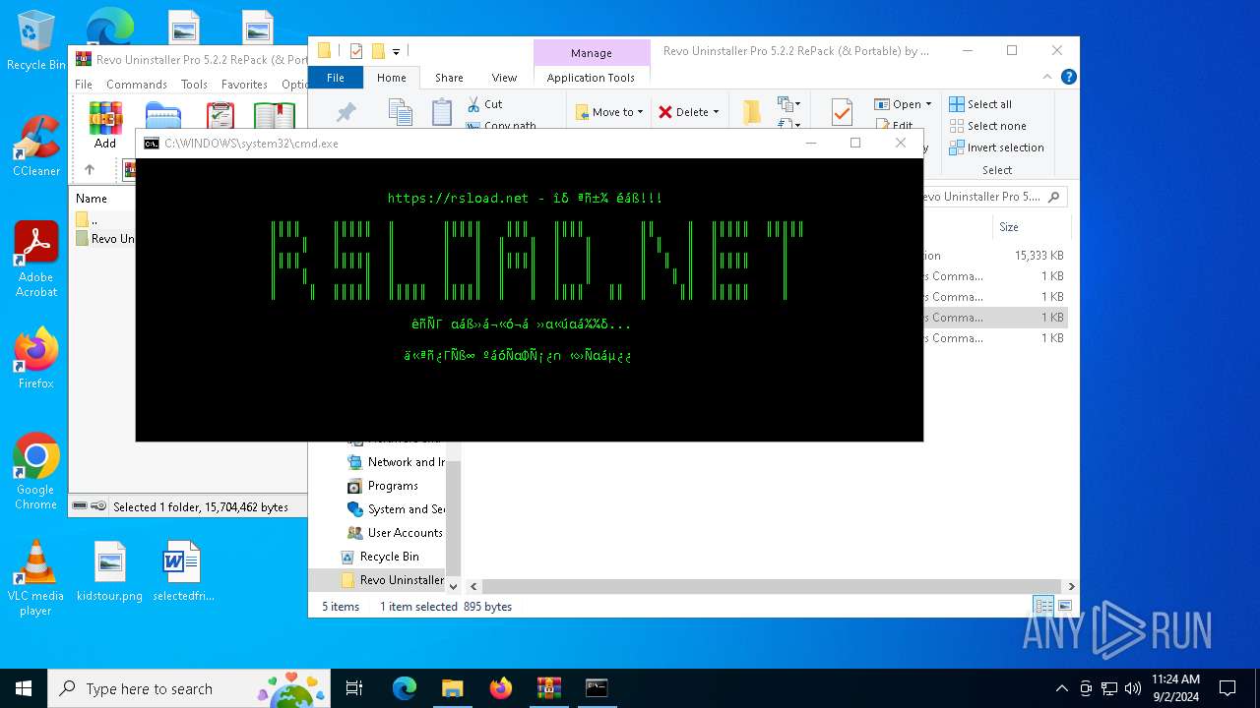Click the cmd.exe title bar icon
The height and width of the screenshot is (708, 1260).
(x=151, y=143)
